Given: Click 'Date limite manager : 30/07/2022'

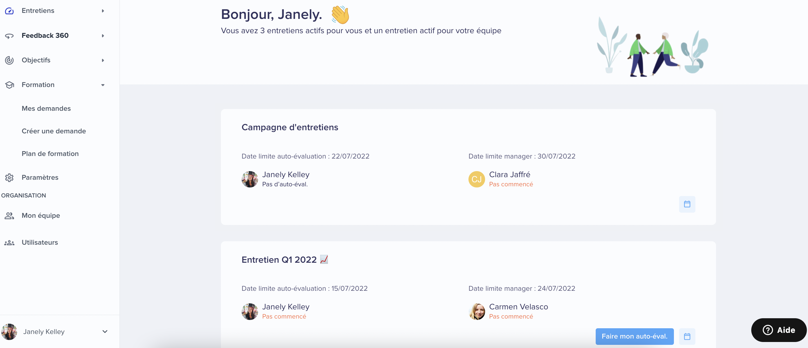Looking at the screenshot, I should (x=522, y=156).
